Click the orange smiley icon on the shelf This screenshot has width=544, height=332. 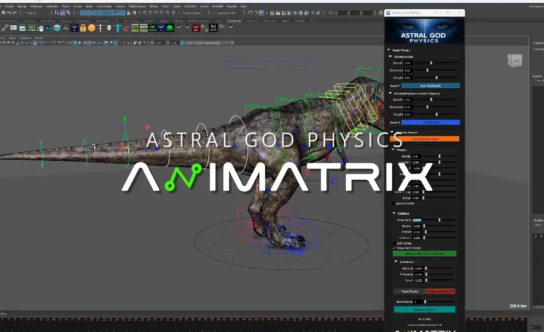click(92, 27)
